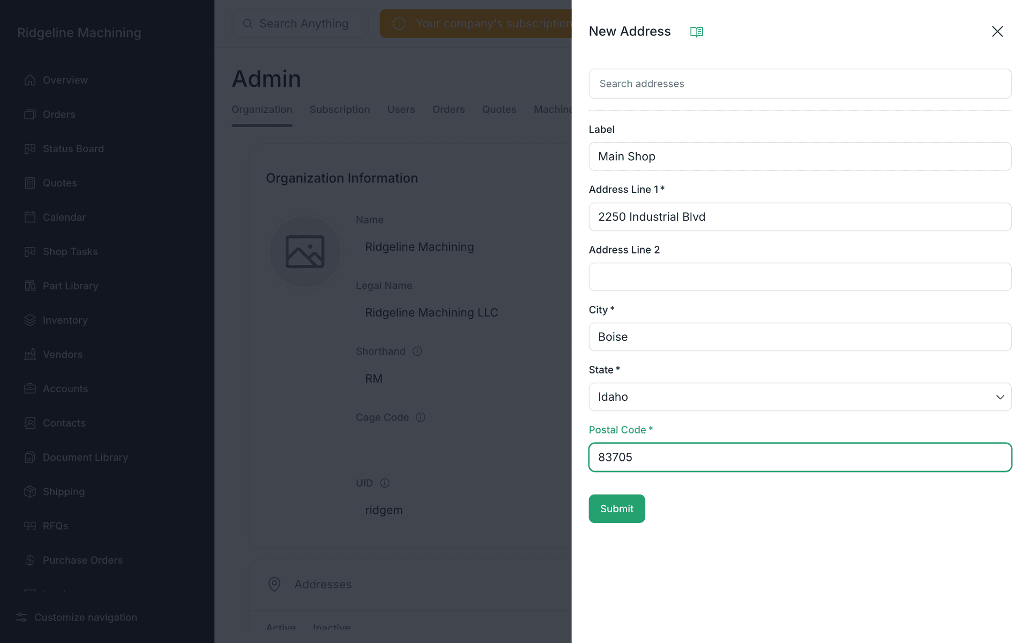This screenshot has width=1029, height=643.
Task: Open the Accounts page
Action: pos(56,388)
